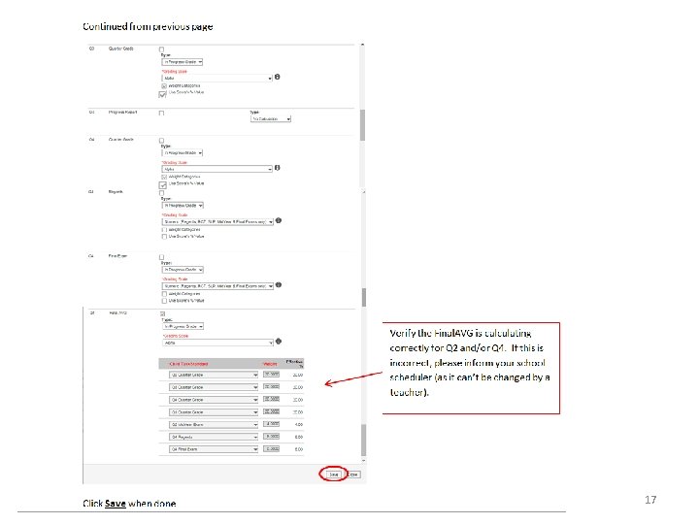Open the Q4 Final Exam child task dropdown
Image resolution: width=699 pixels, height=524 pixels.
[214, 449]
